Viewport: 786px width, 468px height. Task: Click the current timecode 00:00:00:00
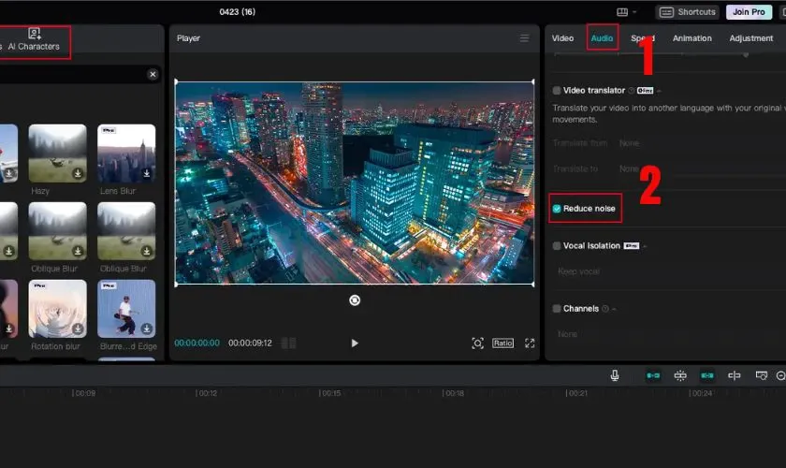[x=197, y=344]
